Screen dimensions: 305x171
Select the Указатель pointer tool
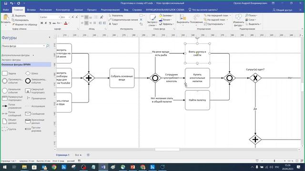(116, 15)
